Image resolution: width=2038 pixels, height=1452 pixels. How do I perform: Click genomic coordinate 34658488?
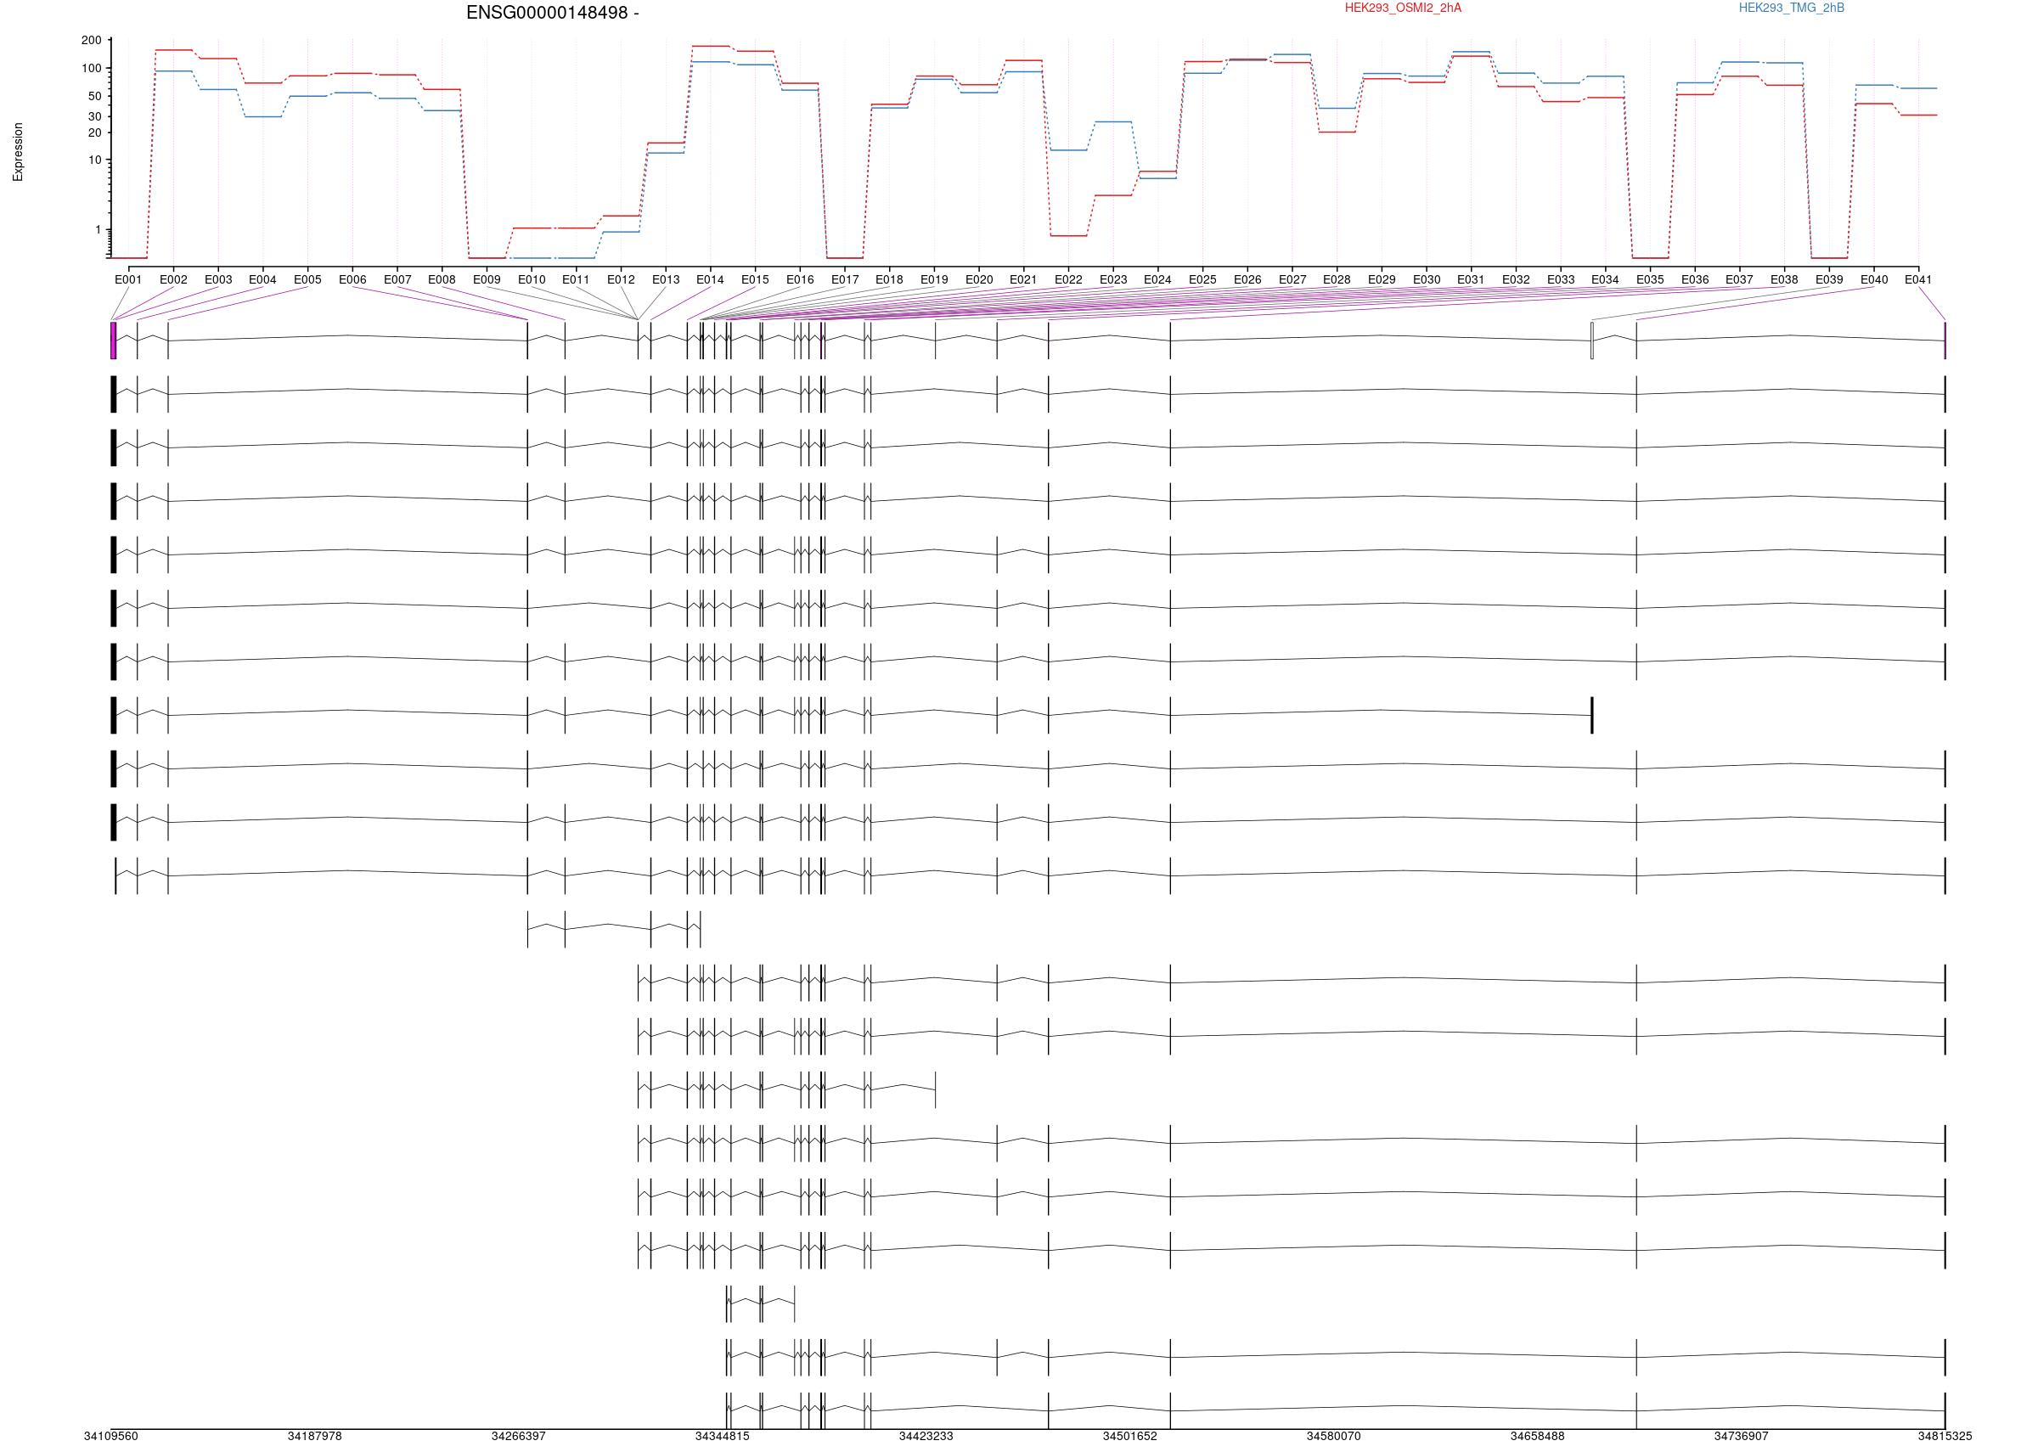point(1538,1436)
